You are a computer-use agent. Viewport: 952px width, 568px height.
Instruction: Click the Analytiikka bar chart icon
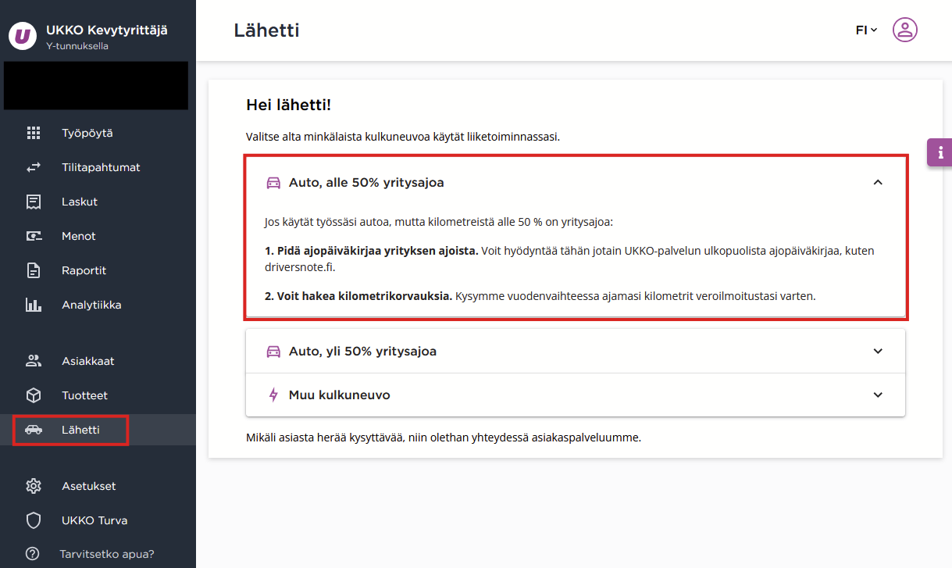tap(33, 305)
